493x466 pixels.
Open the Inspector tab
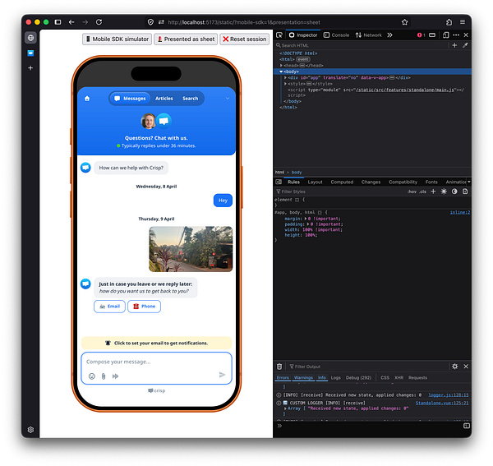coord(303,35)
